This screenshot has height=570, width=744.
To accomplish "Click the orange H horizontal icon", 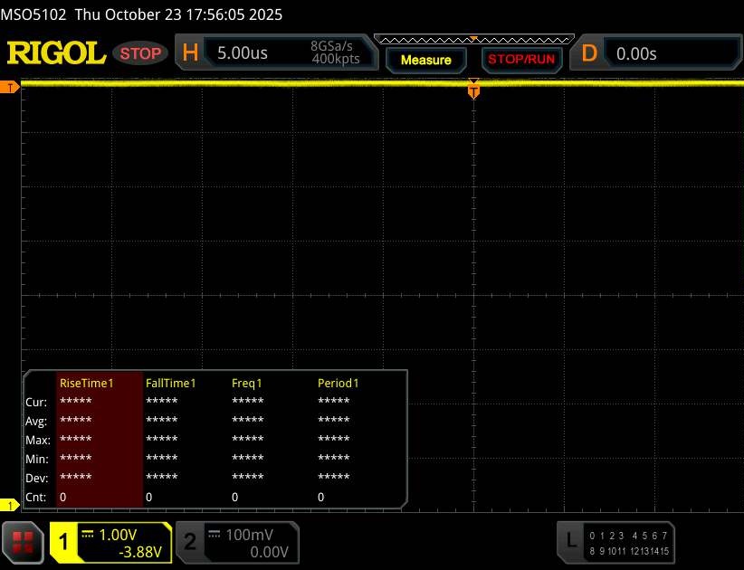I will coord(190,53).
